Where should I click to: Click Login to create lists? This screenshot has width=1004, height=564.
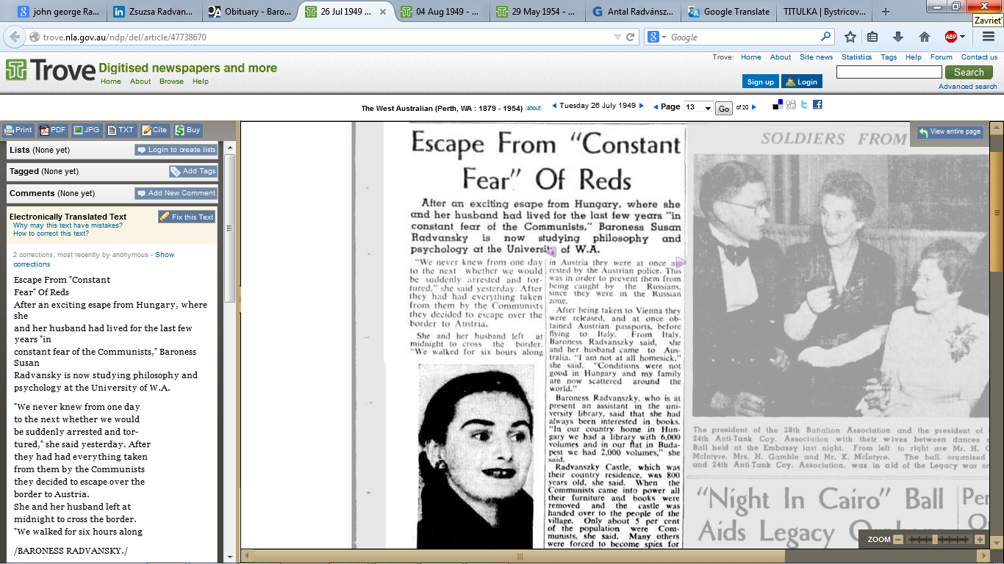pos(176,150)
